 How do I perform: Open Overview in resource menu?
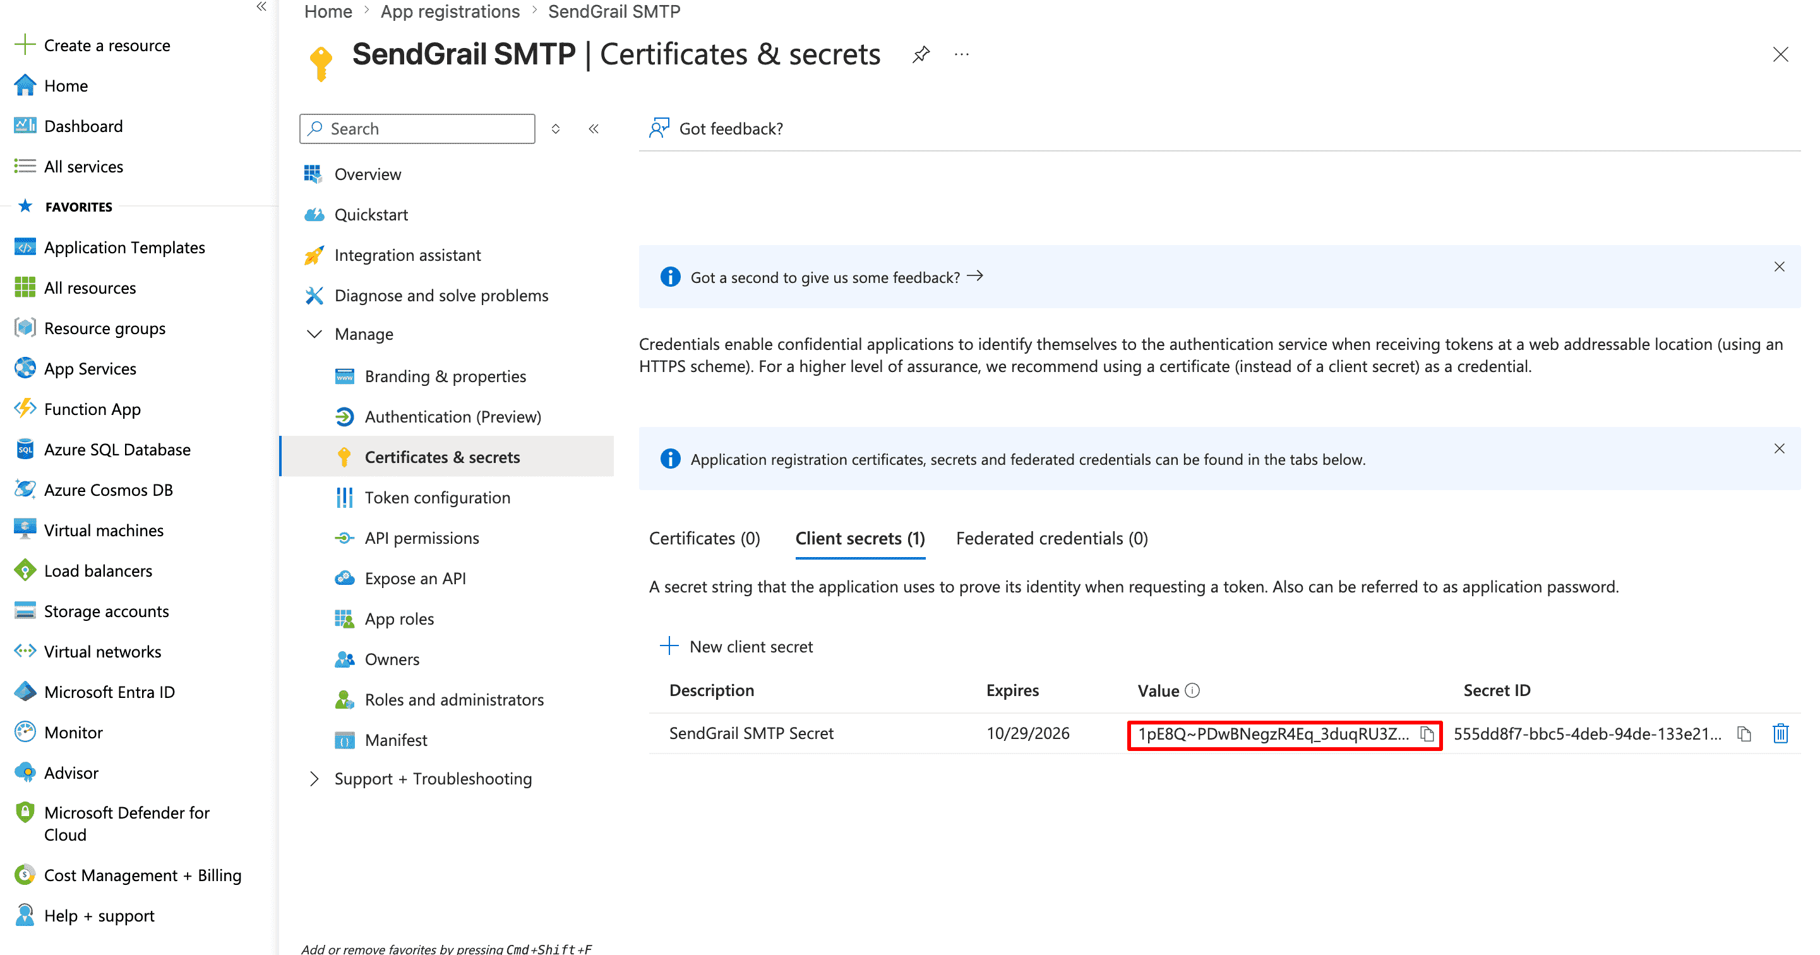pos(368,174)
